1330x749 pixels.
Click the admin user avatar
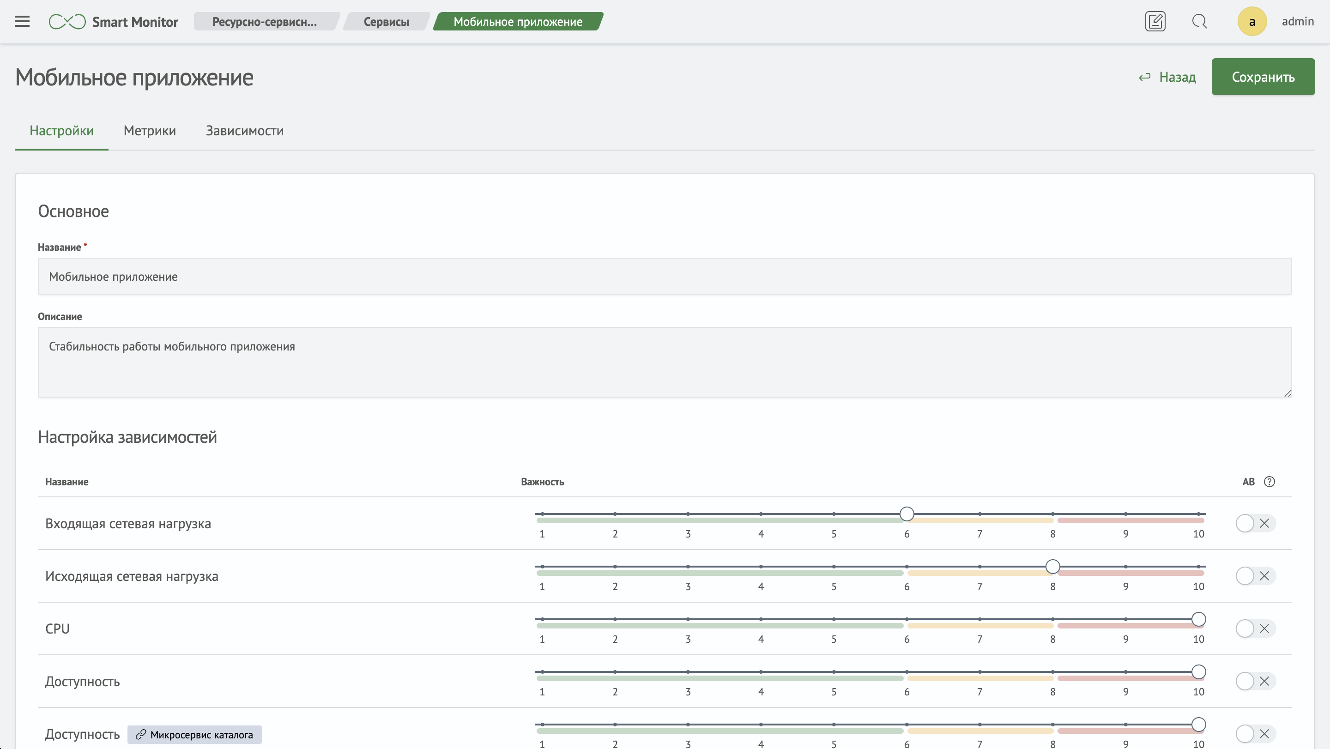1252,21
